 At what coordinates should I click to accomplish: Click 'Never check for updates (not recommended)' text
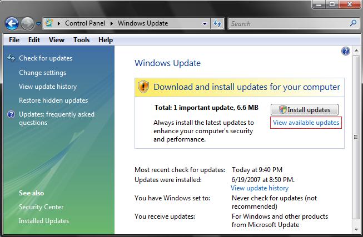tap(274, 202)
